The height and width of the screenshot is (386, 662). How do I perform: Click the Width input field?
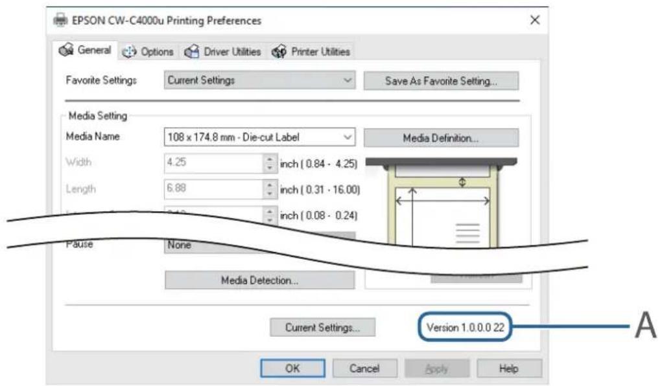click(213, 163)
